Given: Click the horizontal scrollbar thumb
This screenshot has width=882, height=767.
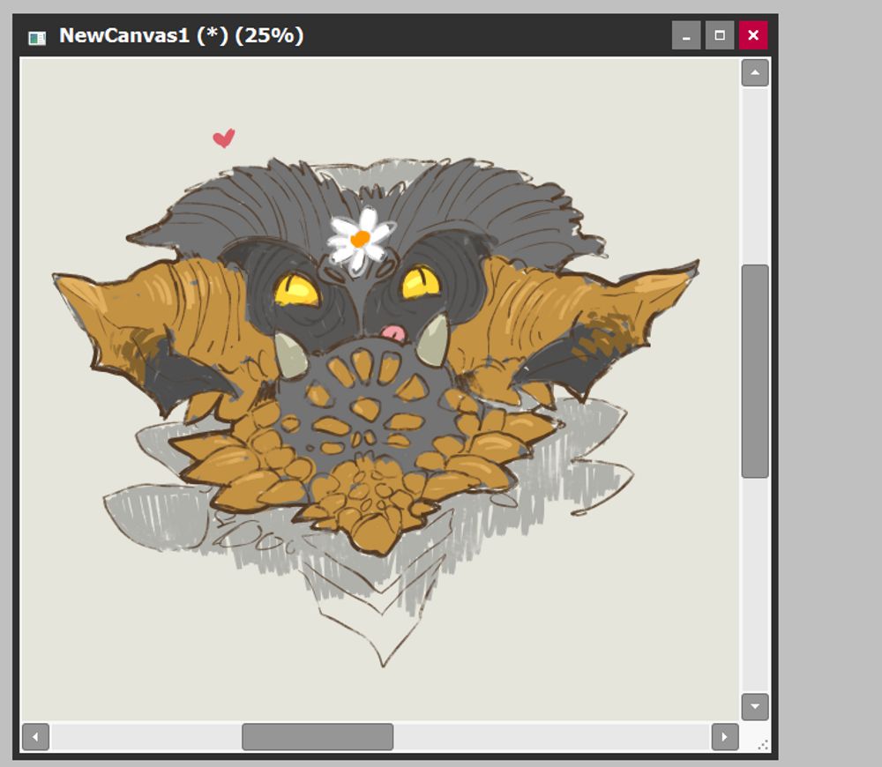Looking at the screenshot, I should coord(318,737).
